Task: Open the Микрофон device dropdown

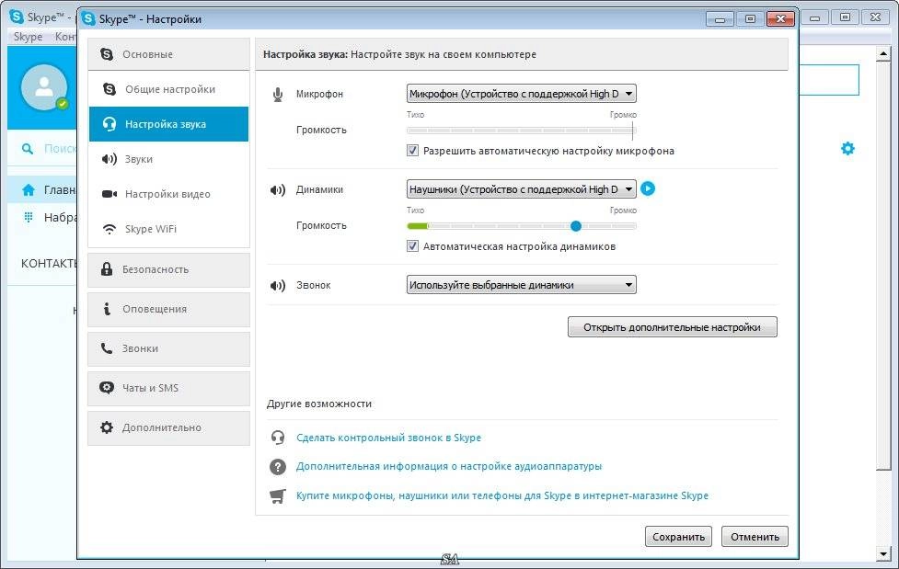Action: (521, 94)
